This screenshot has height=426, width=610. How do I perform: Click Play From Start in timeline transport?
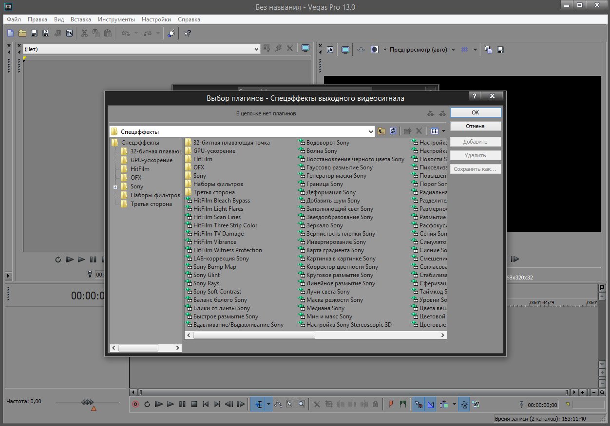click(x=159, y=404)
